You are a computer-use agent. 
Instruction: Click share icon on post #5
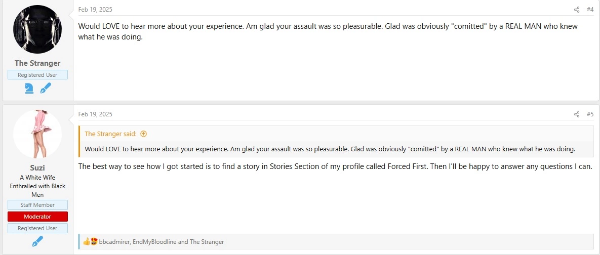click(x=577, y=114)
